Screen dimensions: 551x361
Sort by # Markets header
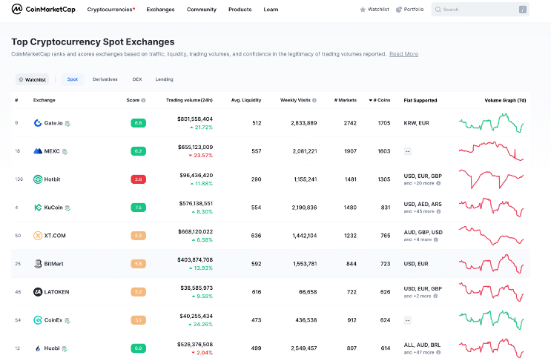[x=345, y=100]
